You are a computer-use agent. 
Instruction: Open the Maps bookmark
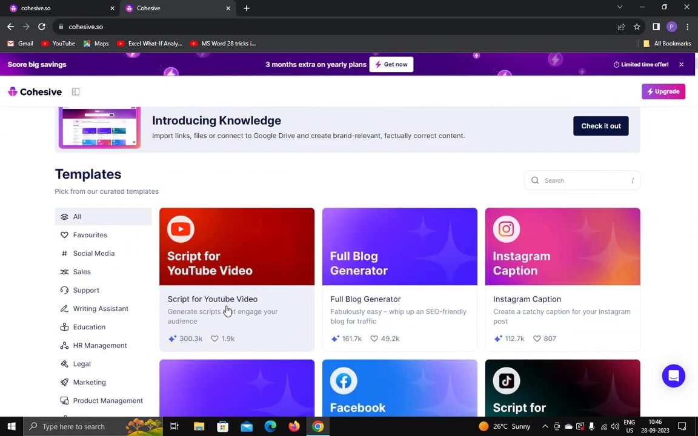[96, 44]
